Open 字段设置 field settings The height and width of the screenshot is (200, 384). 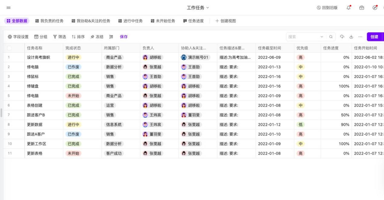pos(18,37)
